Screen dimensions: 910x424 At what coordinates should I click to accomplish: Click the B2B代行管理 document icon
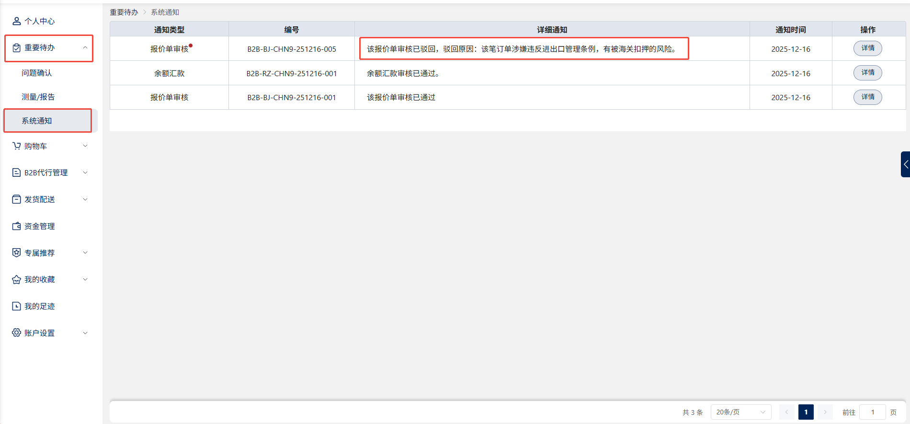(17, 172)
